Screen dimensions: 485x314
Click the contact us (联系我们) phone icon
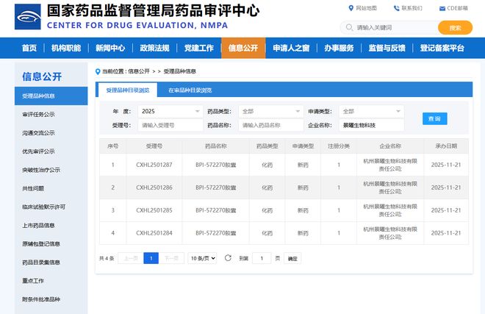pos(396,8)
